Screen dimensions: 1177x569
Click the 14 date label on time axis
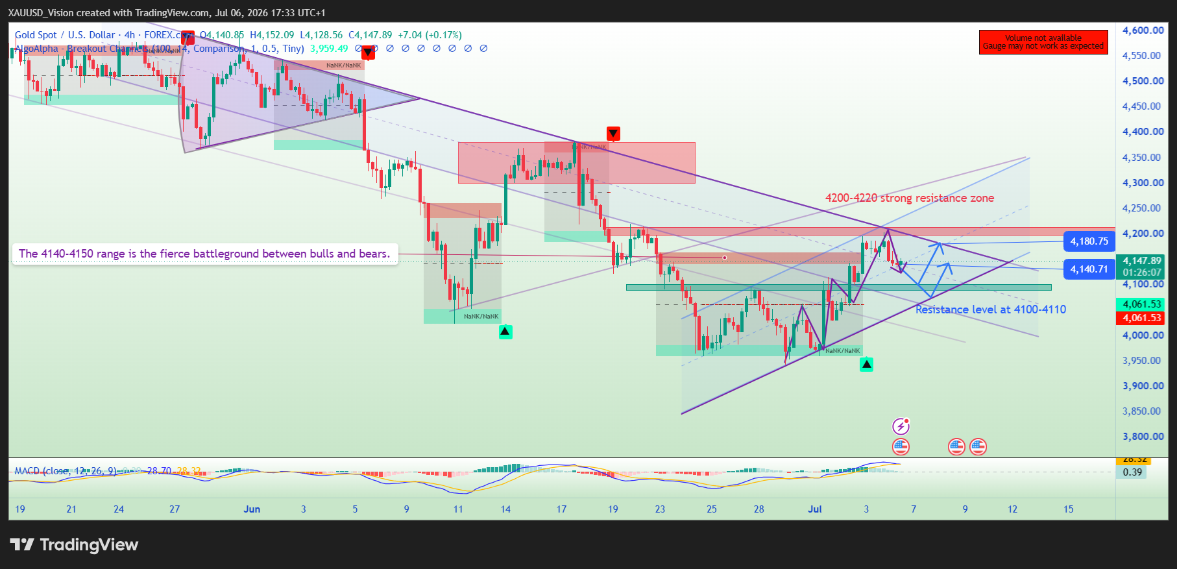pos(505,509)
